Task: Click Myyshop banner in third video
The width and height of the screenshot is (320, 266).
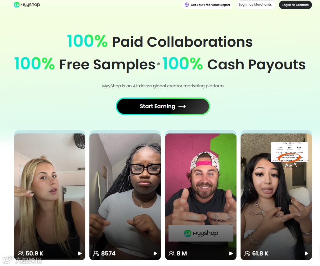Action: (x=201, y=233)
